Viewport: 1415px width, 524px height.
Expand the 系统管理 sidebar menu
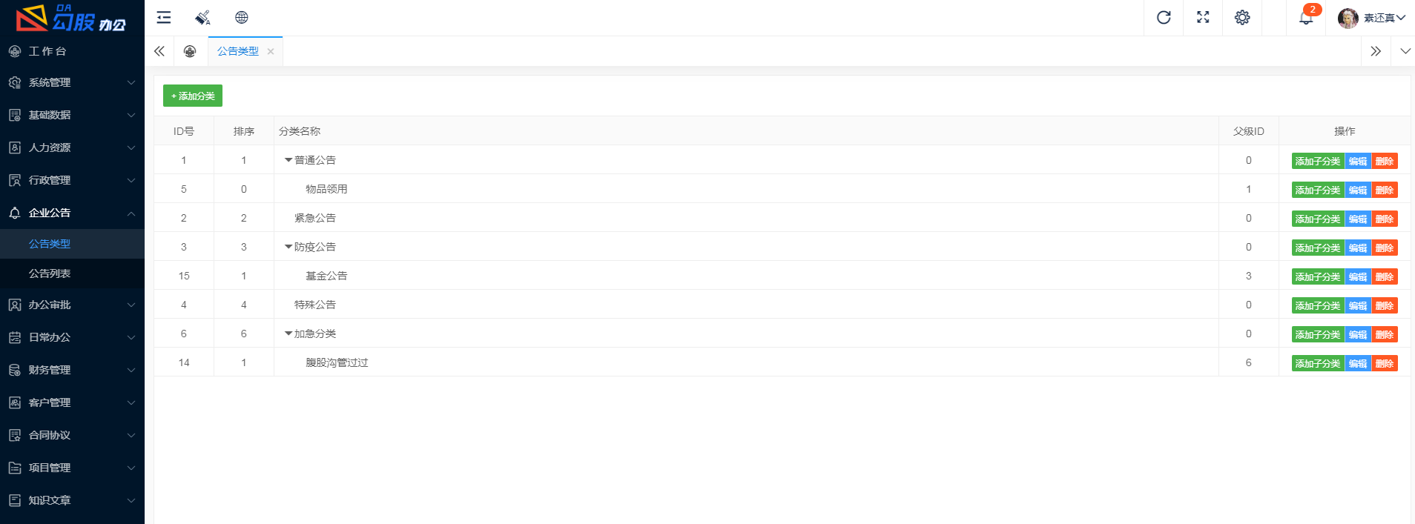pyautogui.click(x=72, y=82)
